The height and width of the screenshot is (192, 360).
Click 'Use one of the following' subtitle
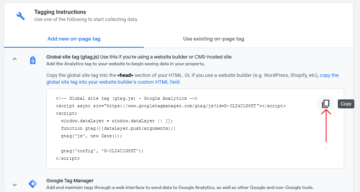click(x=86, y=19)
